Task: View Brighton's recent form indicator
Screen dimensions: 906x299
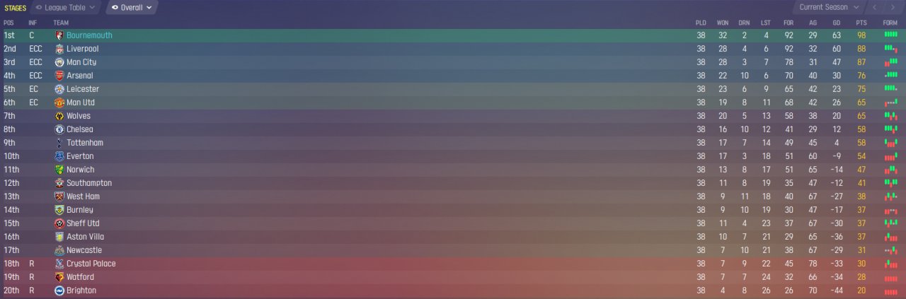Action: point(890,291)
